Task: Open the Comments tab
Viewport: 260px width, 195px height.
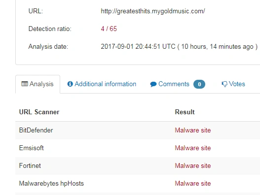Action: click(x=178, y=84)
